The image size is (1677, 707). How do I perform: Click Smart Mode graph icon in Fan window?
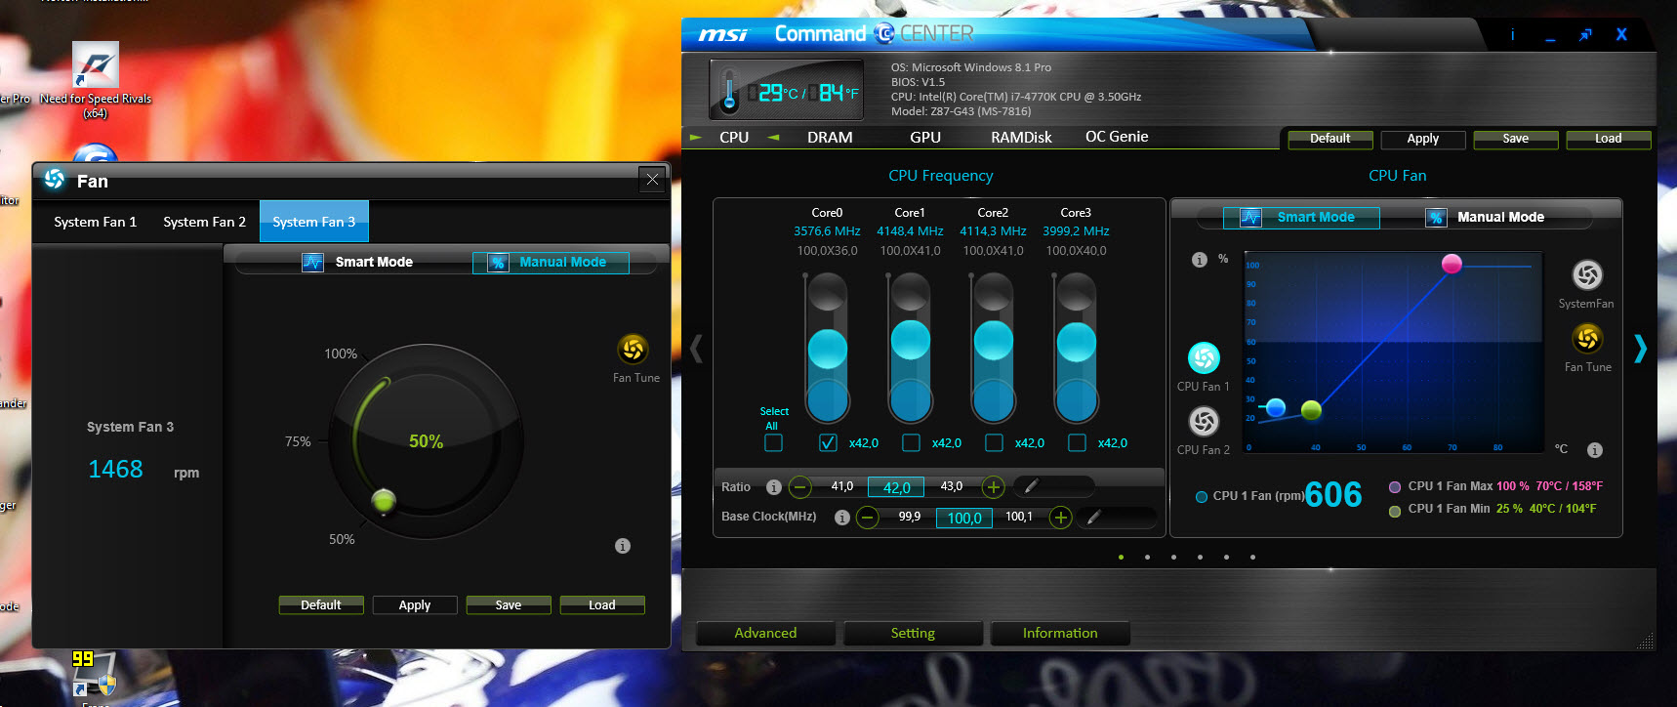(312, 262)
